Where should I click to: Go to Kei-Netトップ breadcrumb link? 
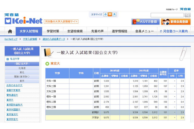click(11, 39)
